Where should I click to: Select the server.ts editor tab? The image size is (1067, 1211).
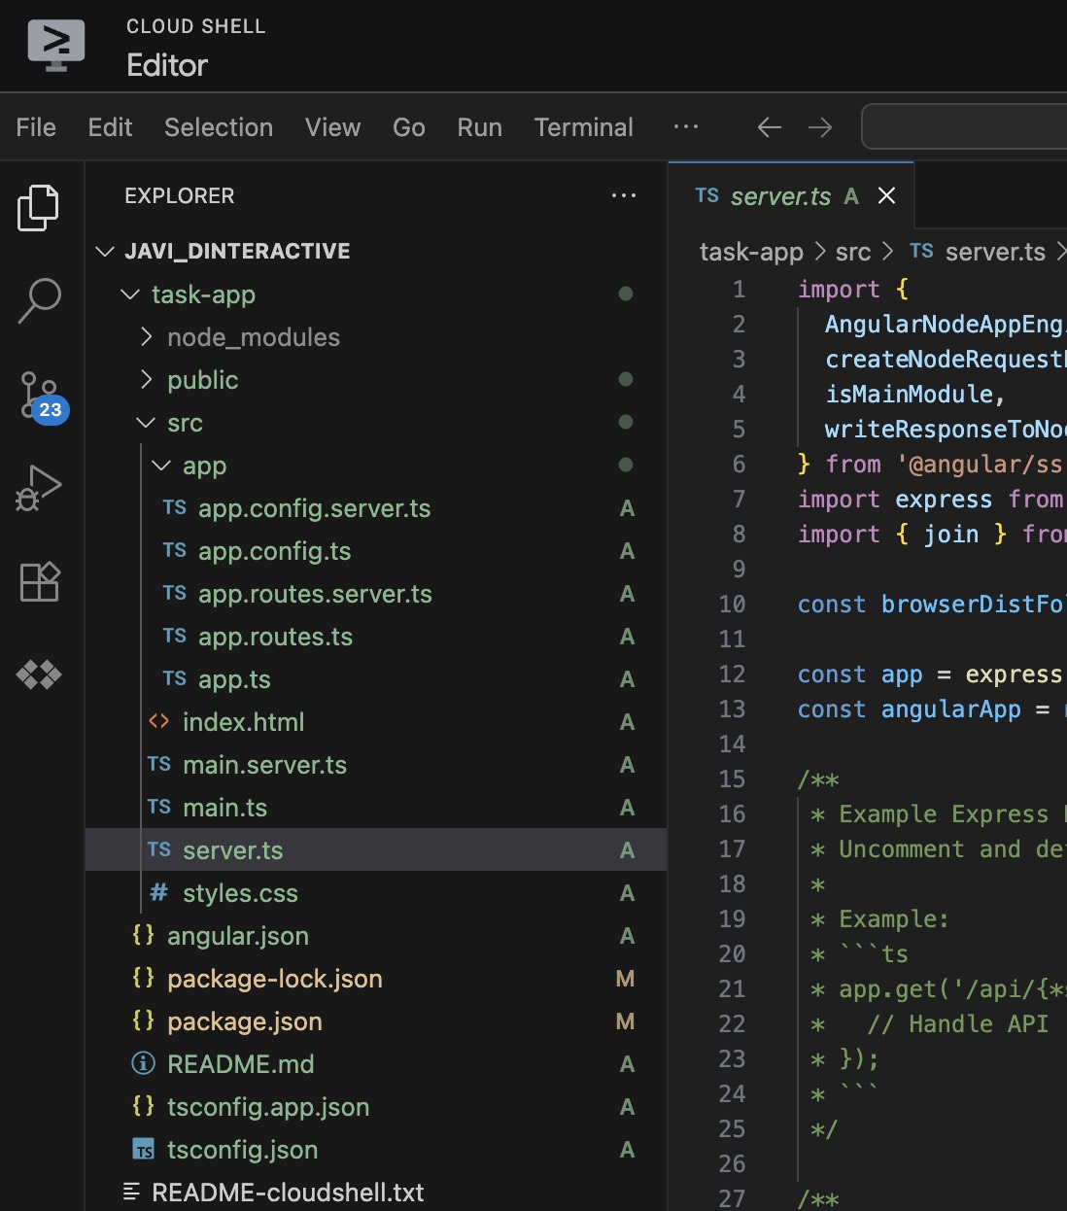777,195
